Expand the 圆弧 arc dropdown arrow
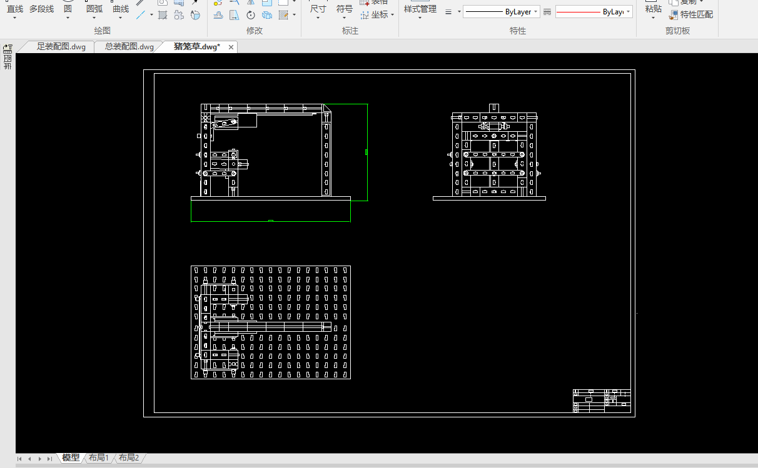 coord(94,18)
